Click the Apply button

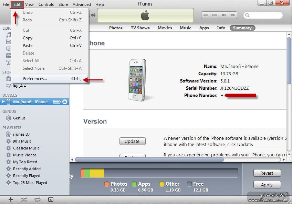(267, 185)
